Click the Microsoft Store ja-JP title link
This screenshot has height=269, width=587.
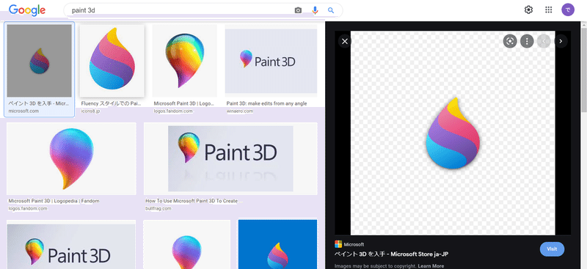point(391,254)
